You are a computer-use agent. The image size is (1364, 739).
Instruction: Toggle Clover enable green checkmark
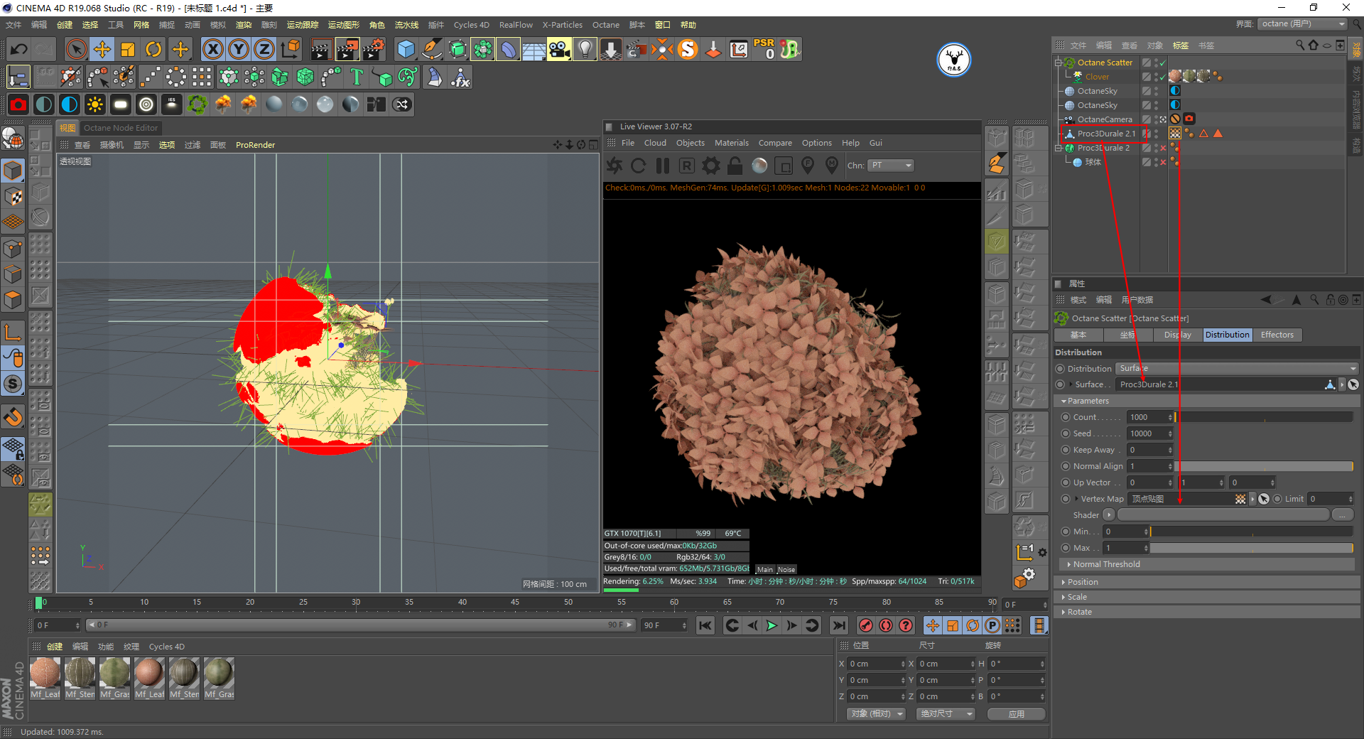pyautogui.click(x=1163, y=77)
